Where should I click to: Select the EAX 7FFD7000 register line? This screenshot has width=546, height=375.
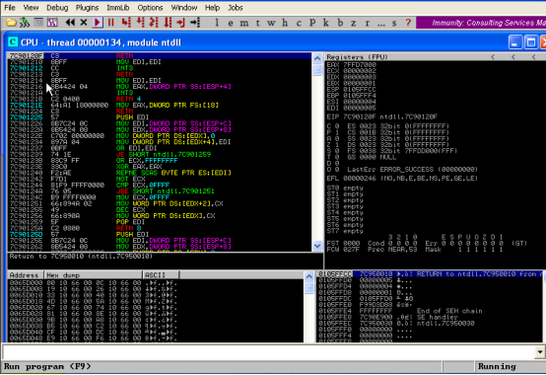352,64
